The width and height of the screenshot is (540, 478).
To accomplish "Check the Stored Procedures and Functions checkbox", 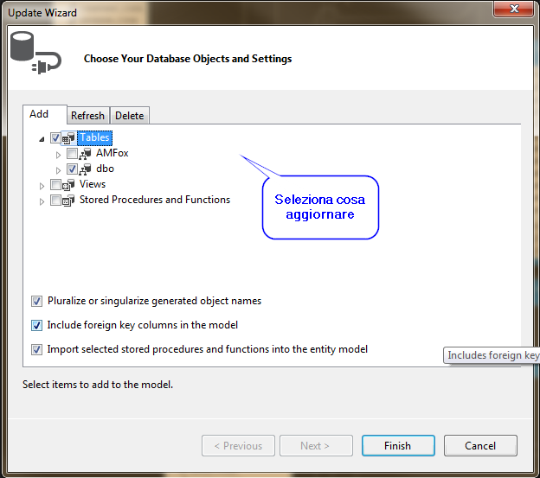I will pos(55,201).
